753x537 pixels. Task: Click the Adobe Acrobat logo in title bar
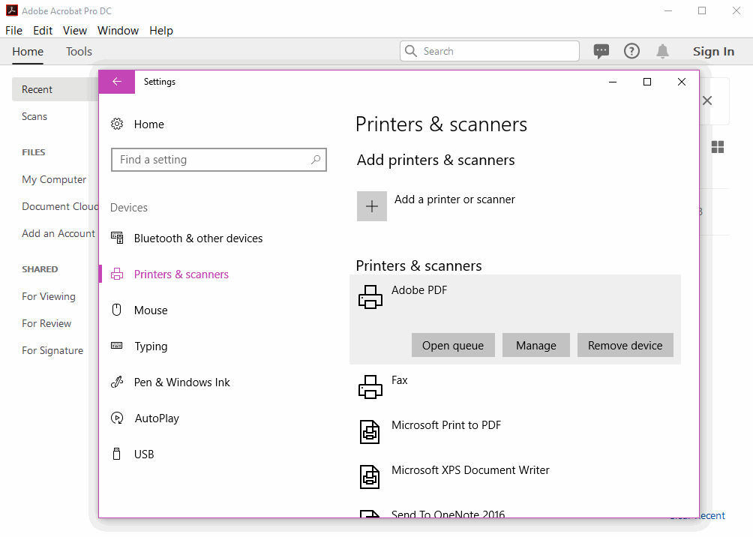11,10
